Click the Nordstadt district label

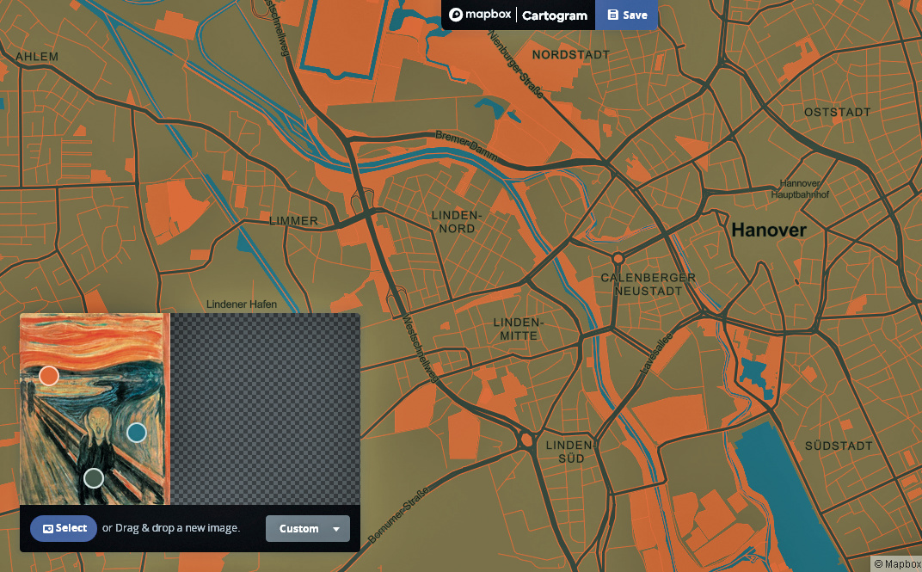click(571, 55)
